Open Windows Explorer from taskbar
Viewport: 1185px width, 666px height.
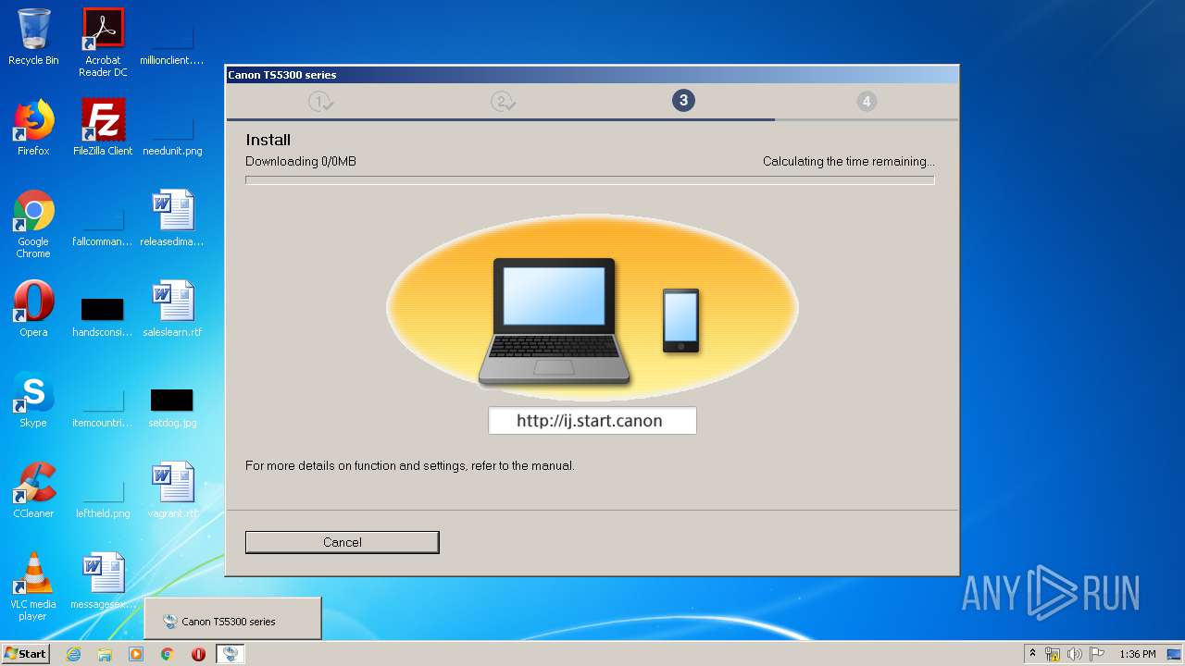tap(105, 654)
